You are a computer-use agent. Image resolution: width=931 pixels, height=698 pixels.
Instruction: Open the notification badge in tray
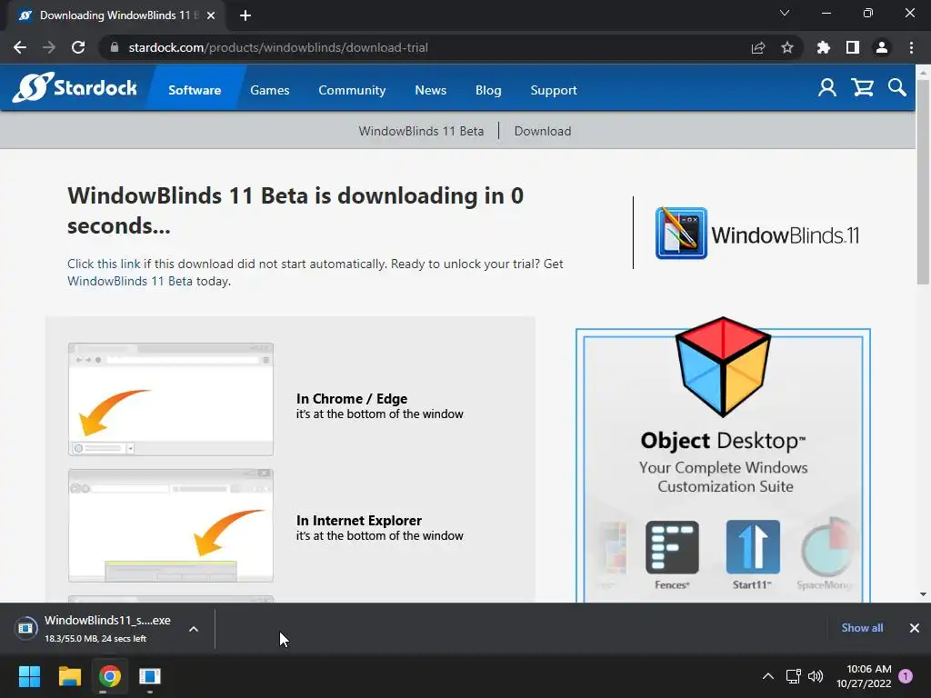point(906,676)
